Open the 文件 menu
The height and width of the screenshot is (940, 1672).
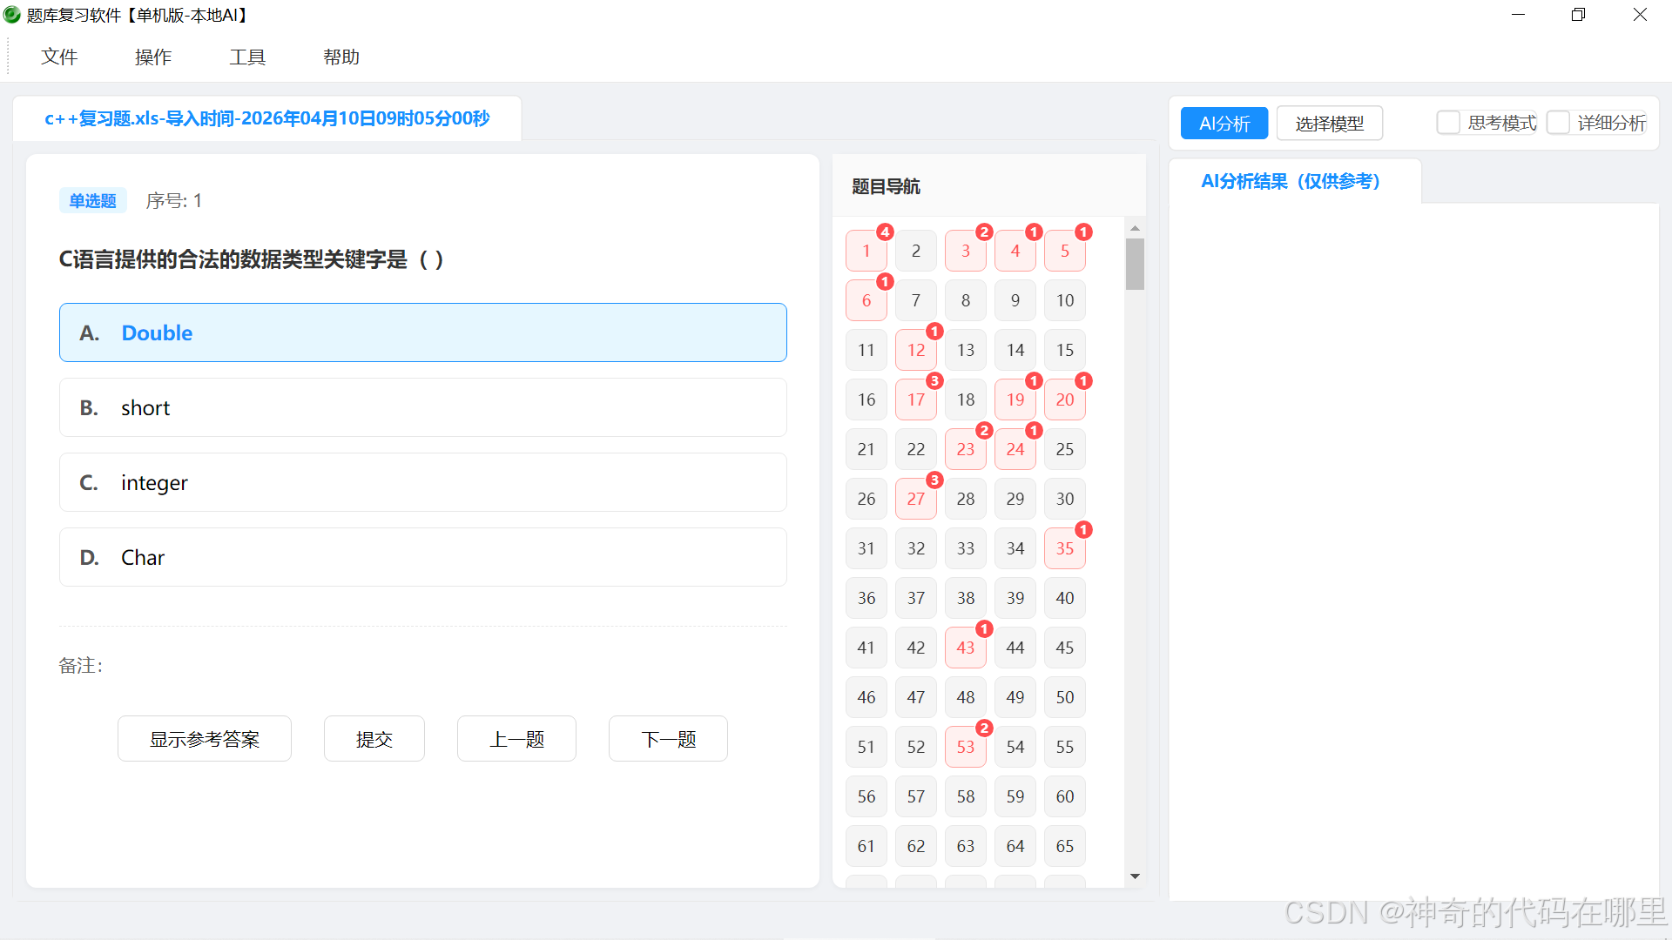59,57
